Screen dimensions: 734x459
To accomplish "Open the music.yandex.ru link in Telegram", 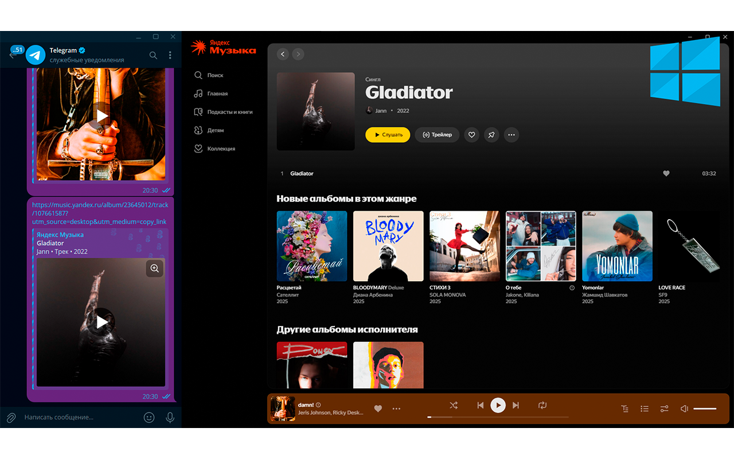I will click(x=100, y=213).
